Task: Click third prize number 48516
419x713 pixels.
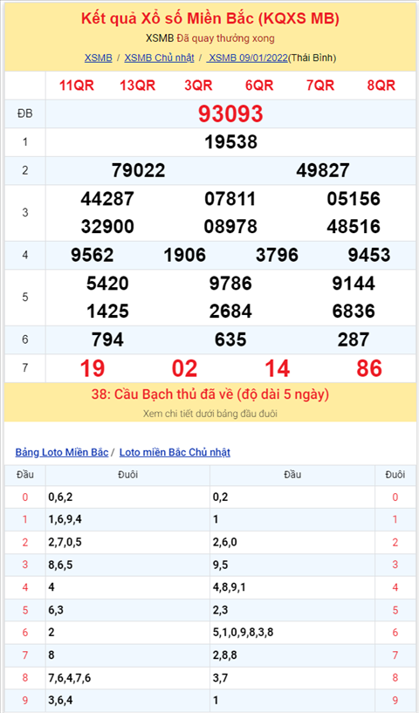Action: pos(354,226)
